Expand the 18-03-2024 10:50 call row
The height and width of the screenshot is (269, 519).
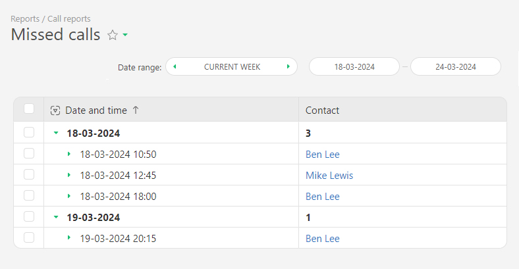[69, 154]
